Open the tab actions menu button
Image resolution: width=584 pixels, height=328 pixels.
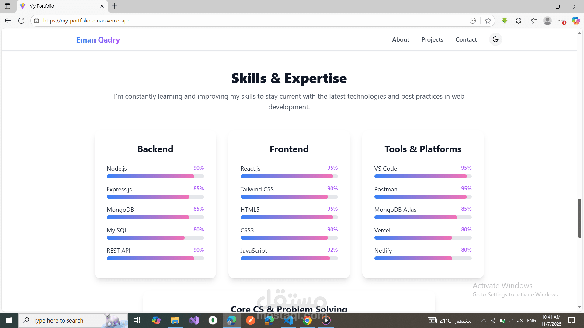pos(8,6)
